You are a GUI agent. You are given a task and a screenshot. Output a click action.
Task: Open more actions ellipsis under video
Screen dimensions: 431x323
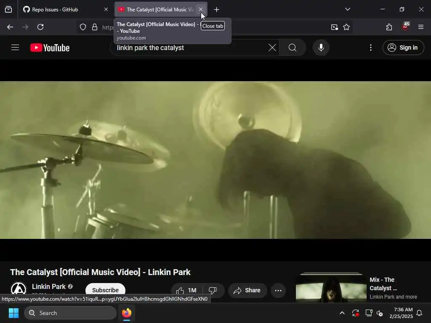pos(278,290)
